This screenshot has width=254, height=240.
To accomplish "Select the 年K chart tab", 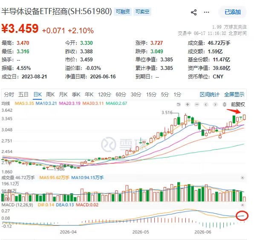I will (x=89, y=95).
